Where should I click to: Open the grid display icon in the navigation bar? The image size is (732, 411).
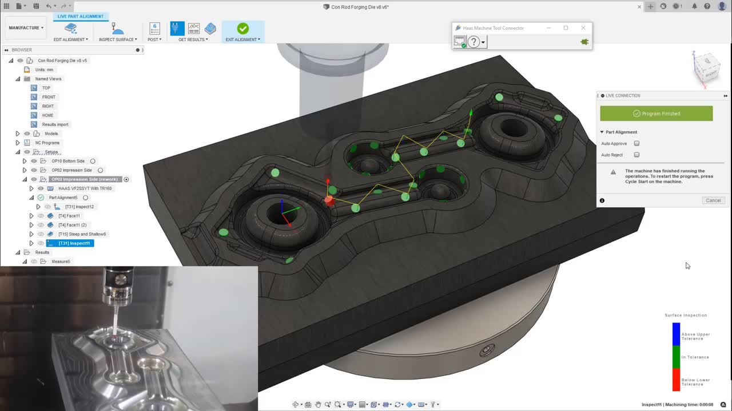(363, 404)
